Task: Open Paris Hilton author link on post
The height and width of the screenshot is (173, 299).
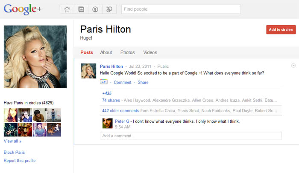Action: click(x=111, y=66)
